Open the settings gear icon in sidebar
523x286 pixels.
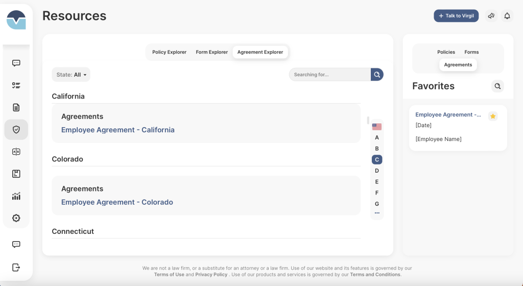16,218
